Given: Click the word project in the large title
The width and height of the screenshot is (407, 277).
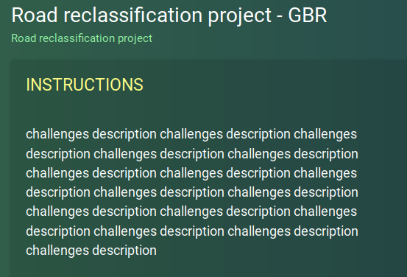Looking at the screenshot, I should 240,16.
